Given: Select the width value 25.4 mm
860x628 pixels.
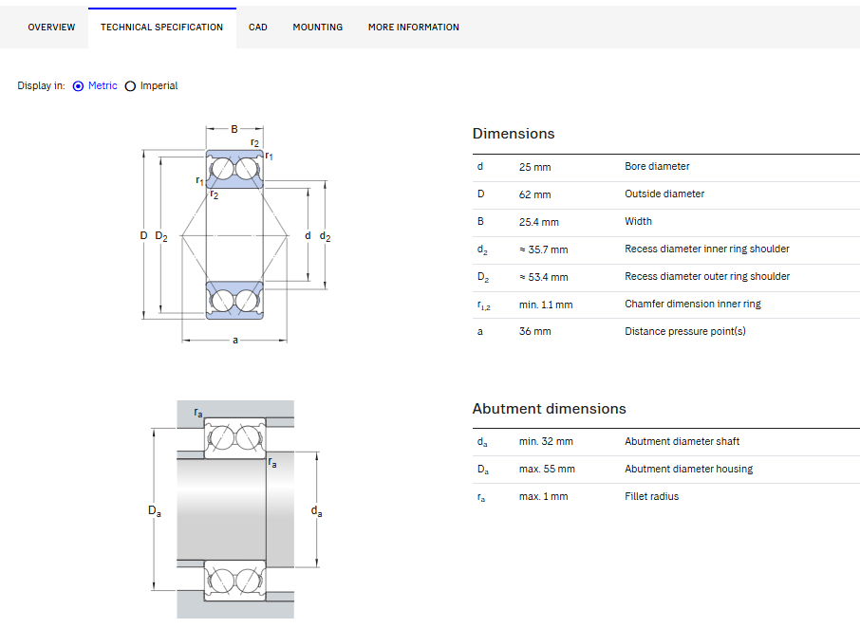Looking at the screenshot, I should click(538, 222).
